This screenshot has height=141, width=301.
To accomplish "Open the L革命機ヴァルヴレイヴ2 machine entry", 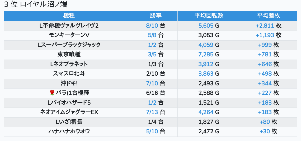I will 69,26.
